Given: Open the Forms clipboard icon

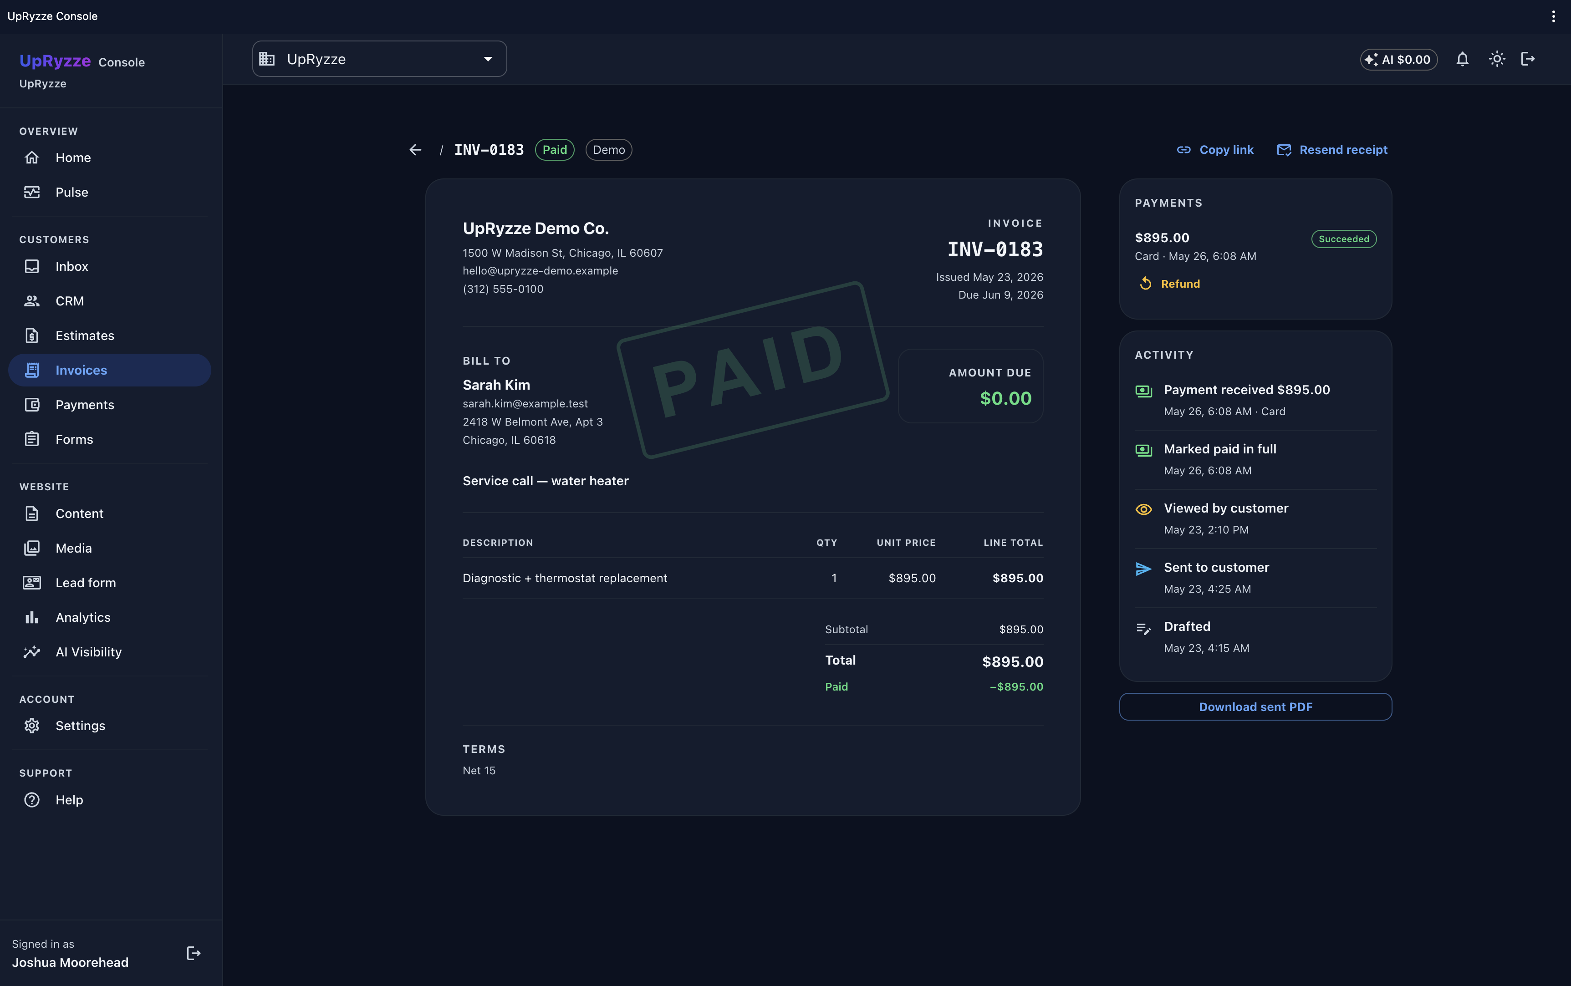Looking at the screenshot, I should [x=32, y=439].
